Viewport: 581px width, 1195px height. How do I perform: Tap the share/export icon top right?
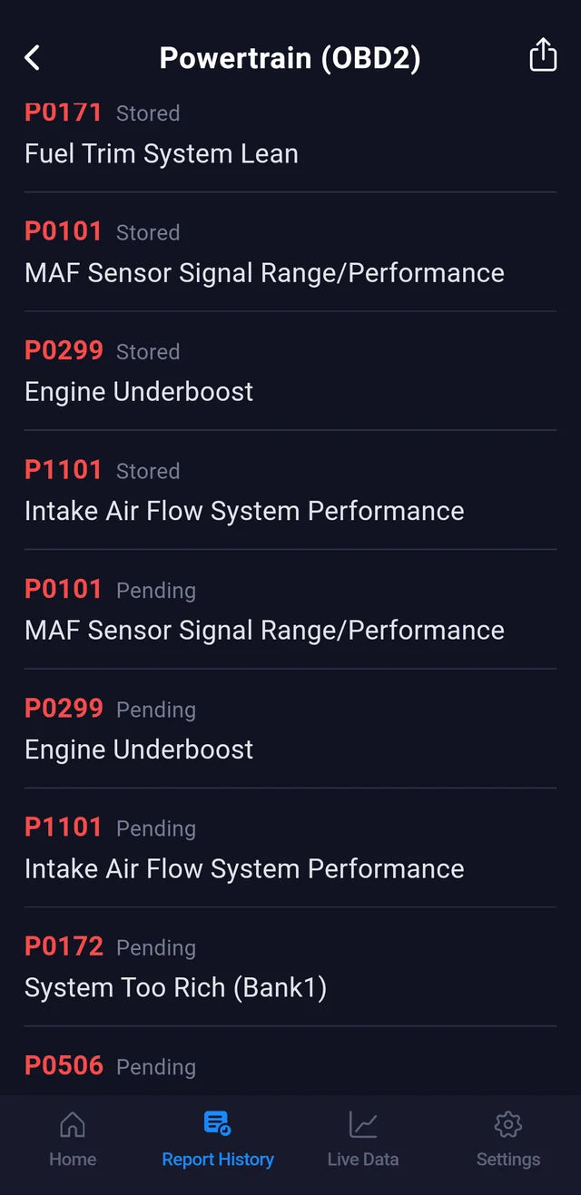coord(542,55)
